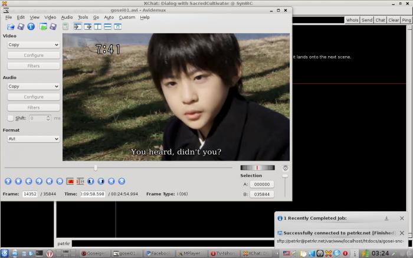Click the jog shuttle wheel control
The image size is (413, 258).
(257, 168)
